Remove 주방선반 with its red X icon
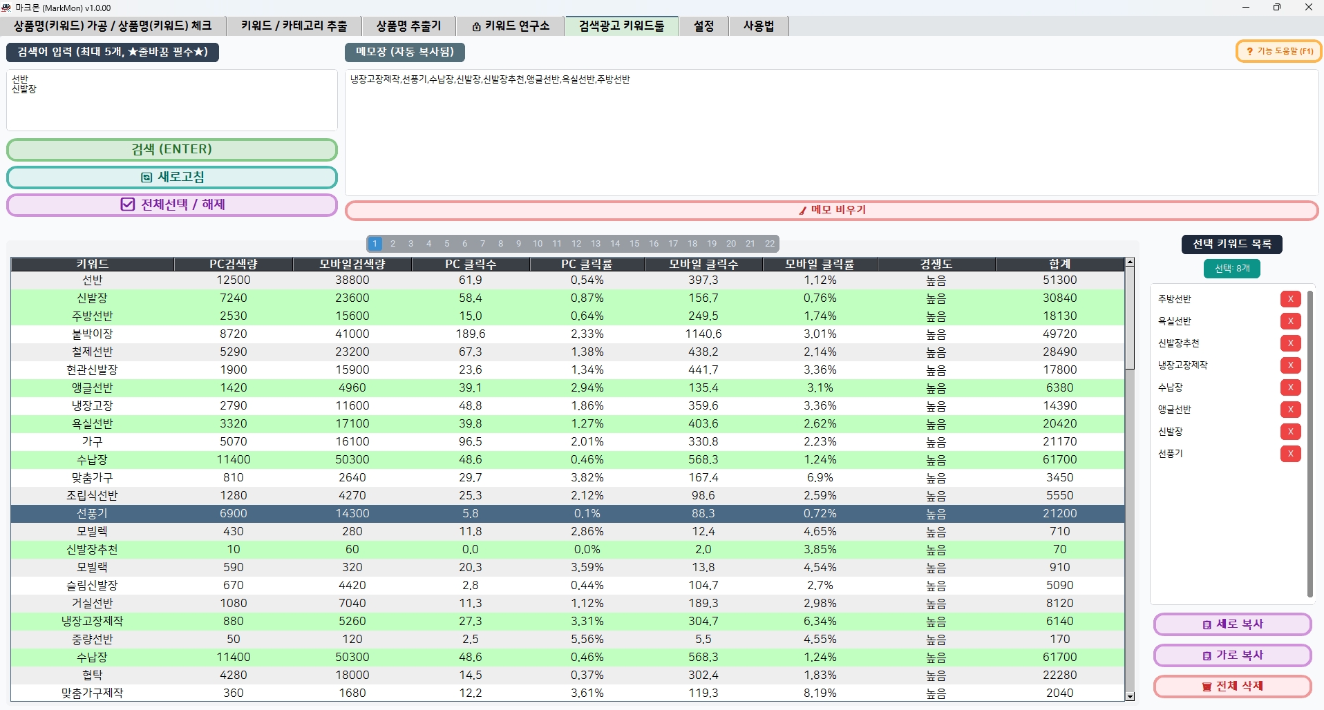The image size is (1324, 710). (1290, 299)
